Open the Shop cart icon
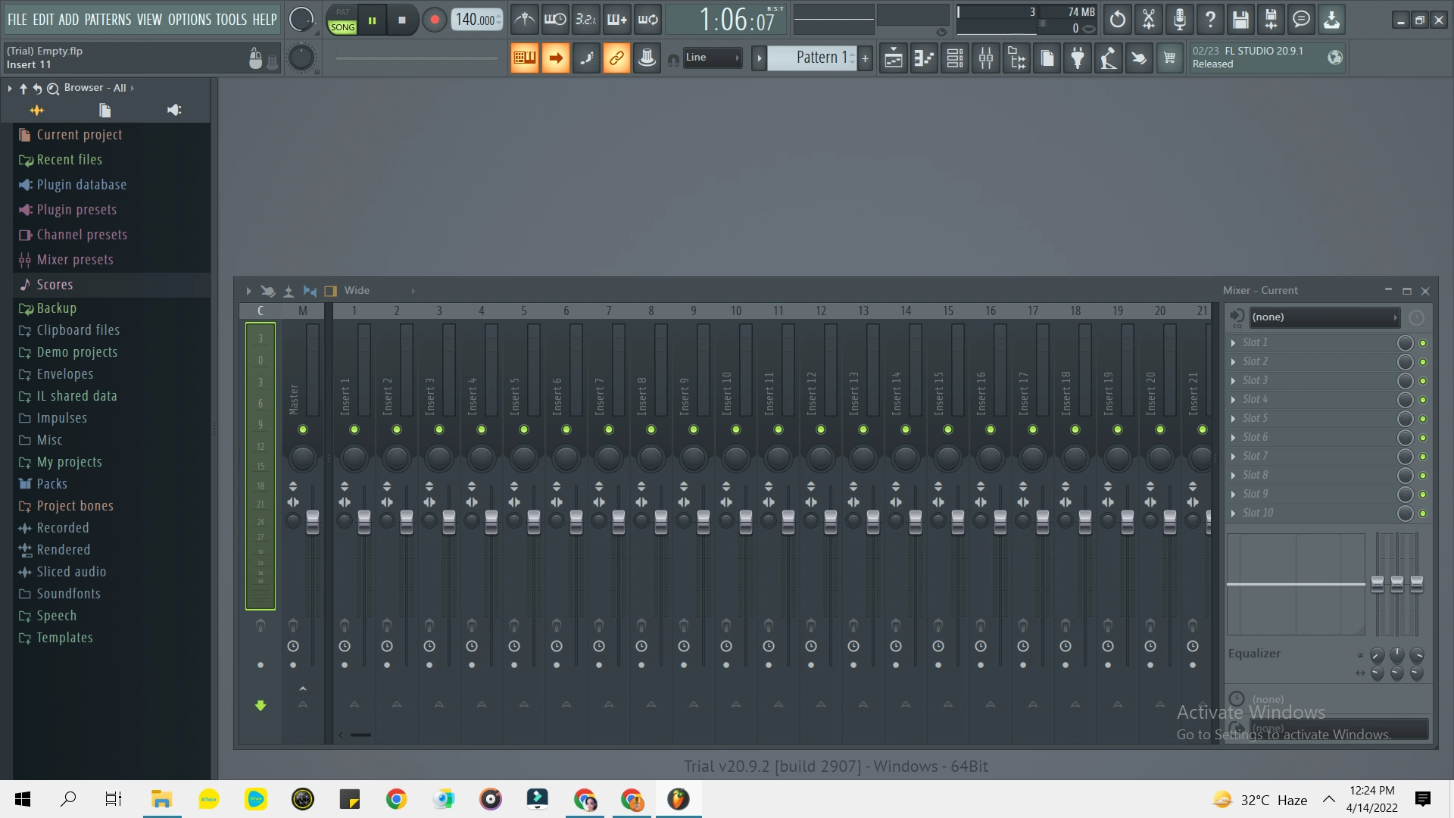The image size is (1454, 818). tap(1169, 58)
